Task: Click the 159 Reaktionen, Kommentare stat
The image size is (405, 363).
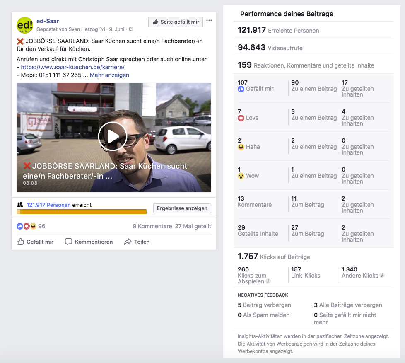Action: click(x=306, y=65)
